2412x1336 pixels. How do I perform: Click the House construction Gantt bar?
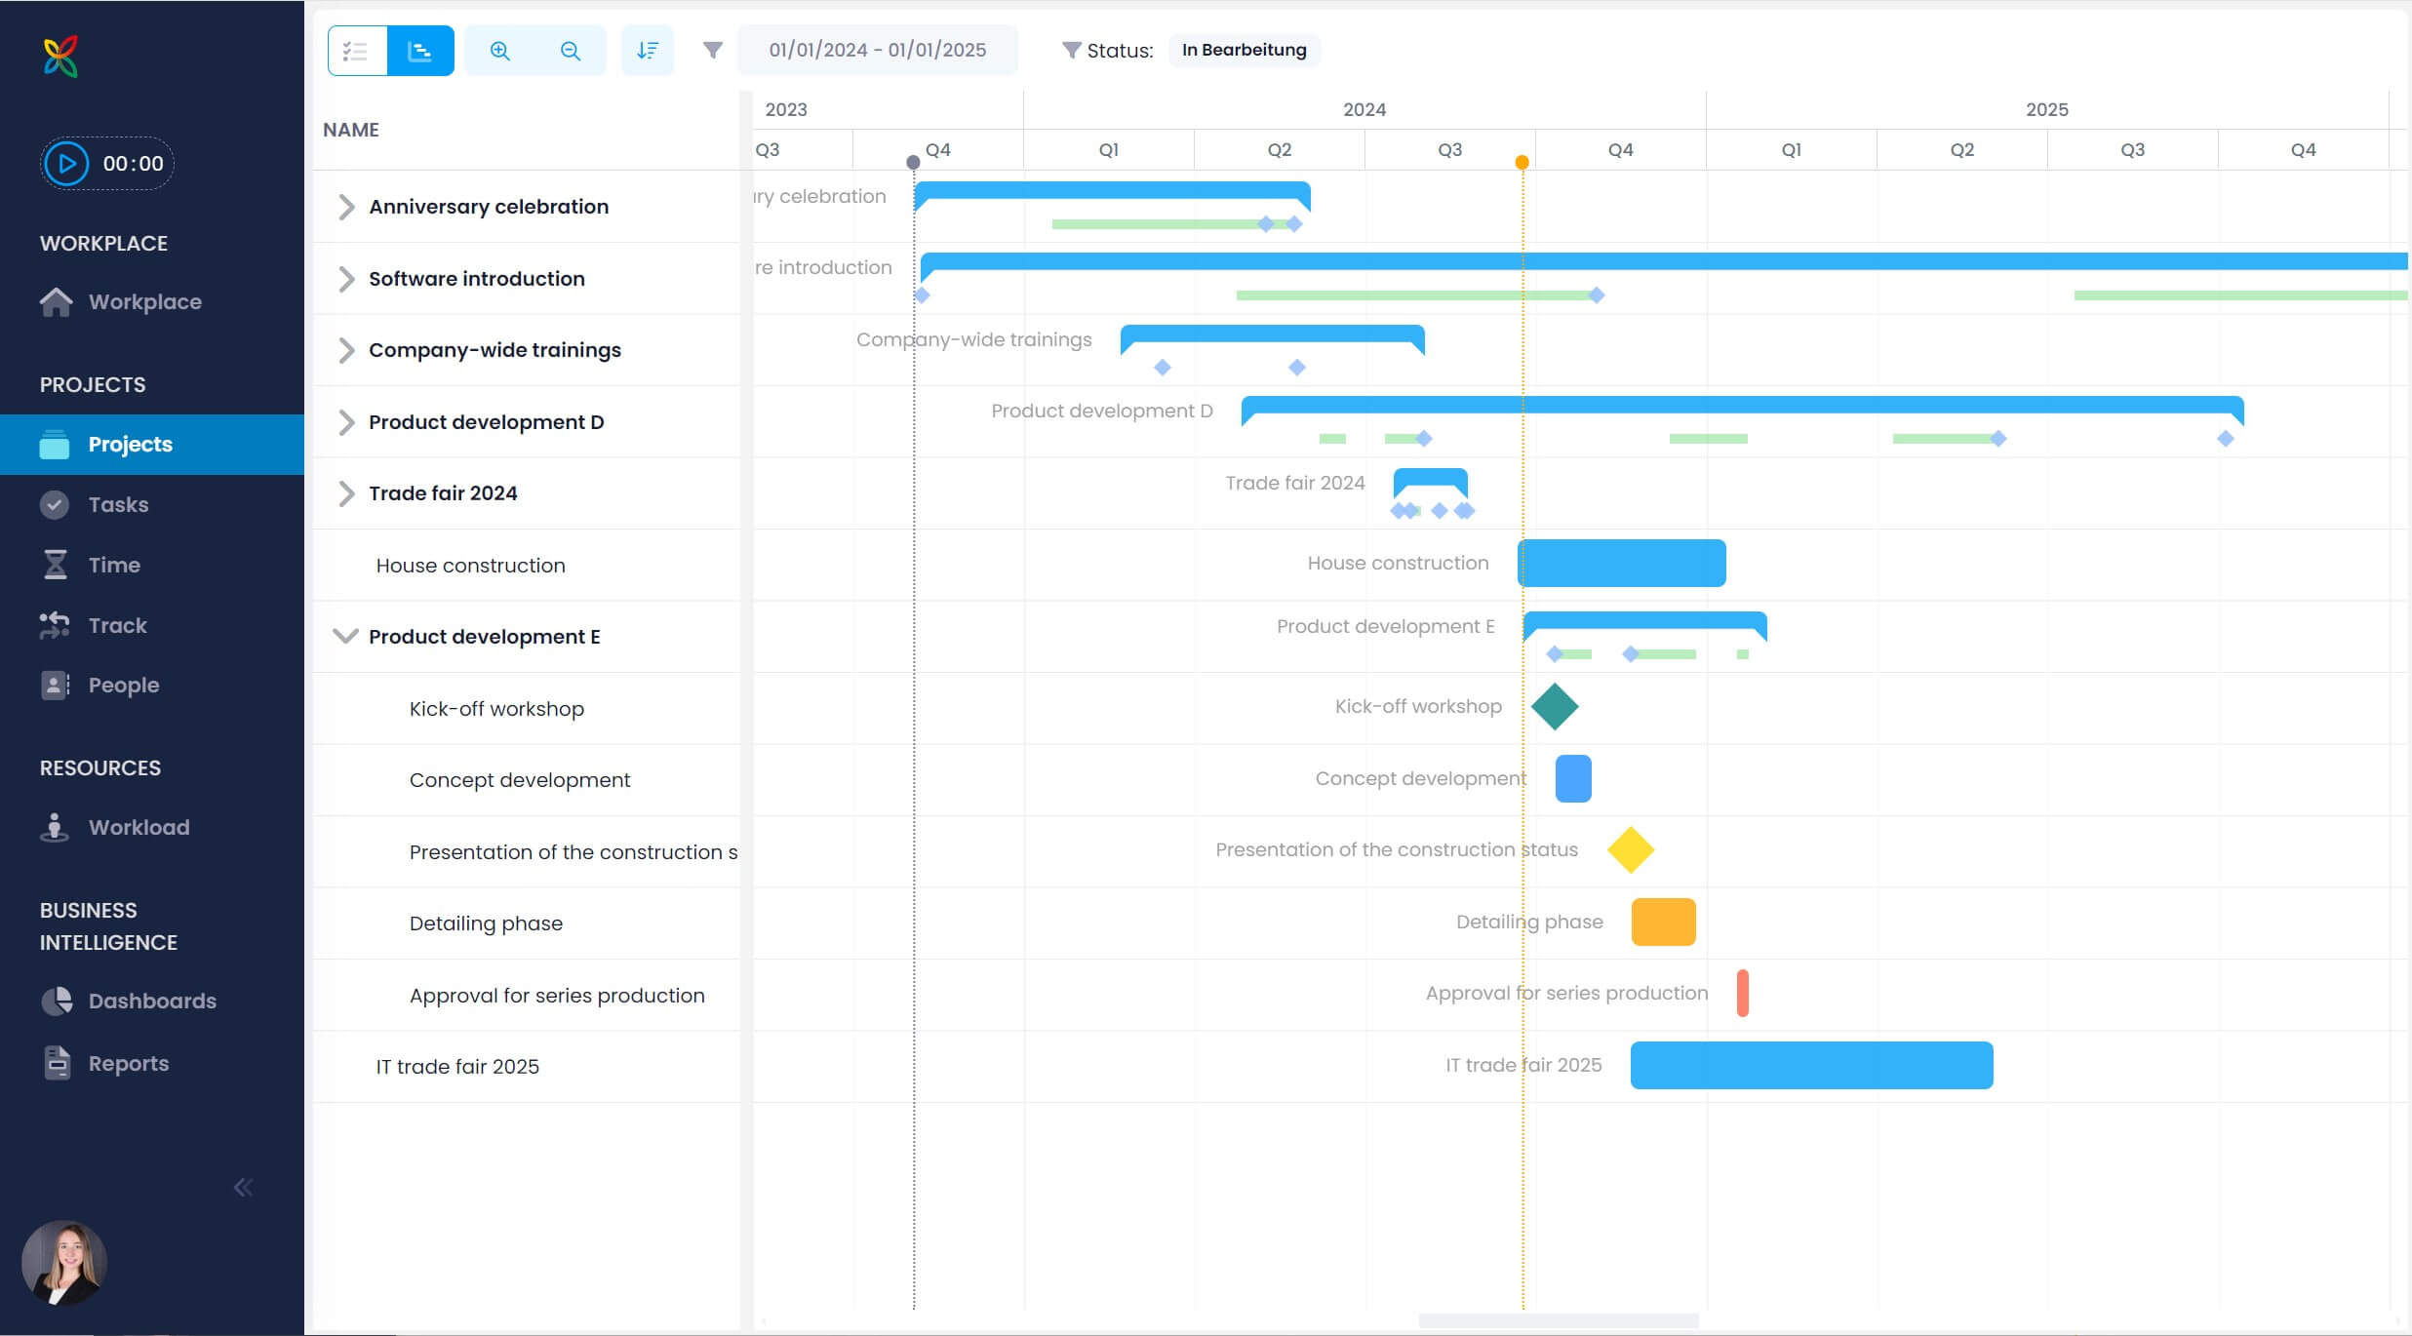pyautogui.click(x=1622, y=563)
